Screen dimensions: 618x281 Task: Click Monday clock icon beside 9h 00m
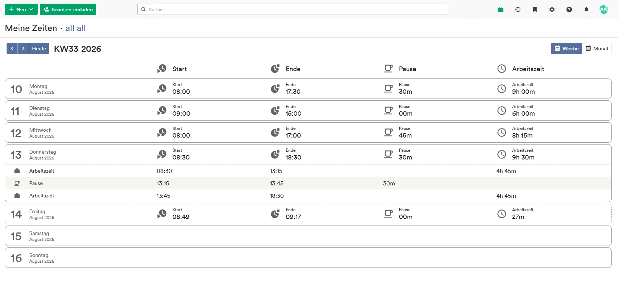(x=502, y=89)
